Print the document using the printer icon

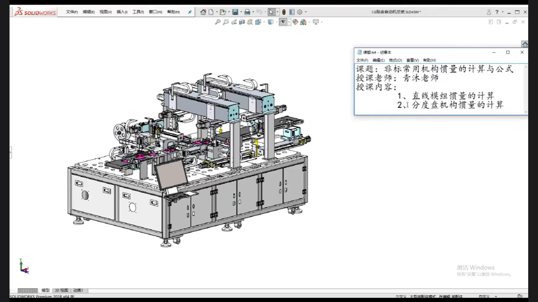pyautogui.click(x=247, y=12)
